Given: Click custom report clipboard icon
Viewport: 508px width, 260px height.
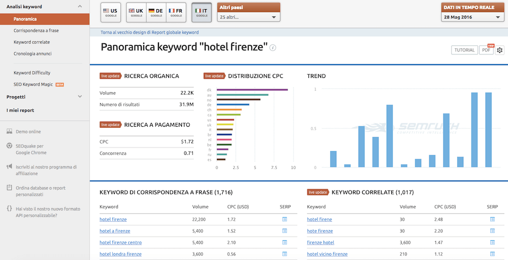Looking at the screenshot, I should [x=9, y=188].
